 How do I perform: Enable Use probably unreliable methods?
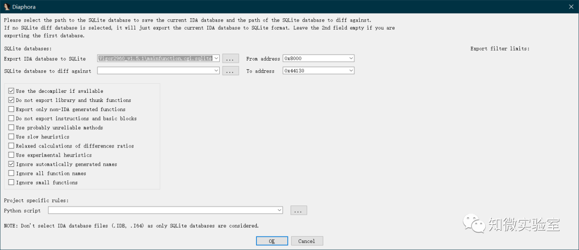point(11,127)
